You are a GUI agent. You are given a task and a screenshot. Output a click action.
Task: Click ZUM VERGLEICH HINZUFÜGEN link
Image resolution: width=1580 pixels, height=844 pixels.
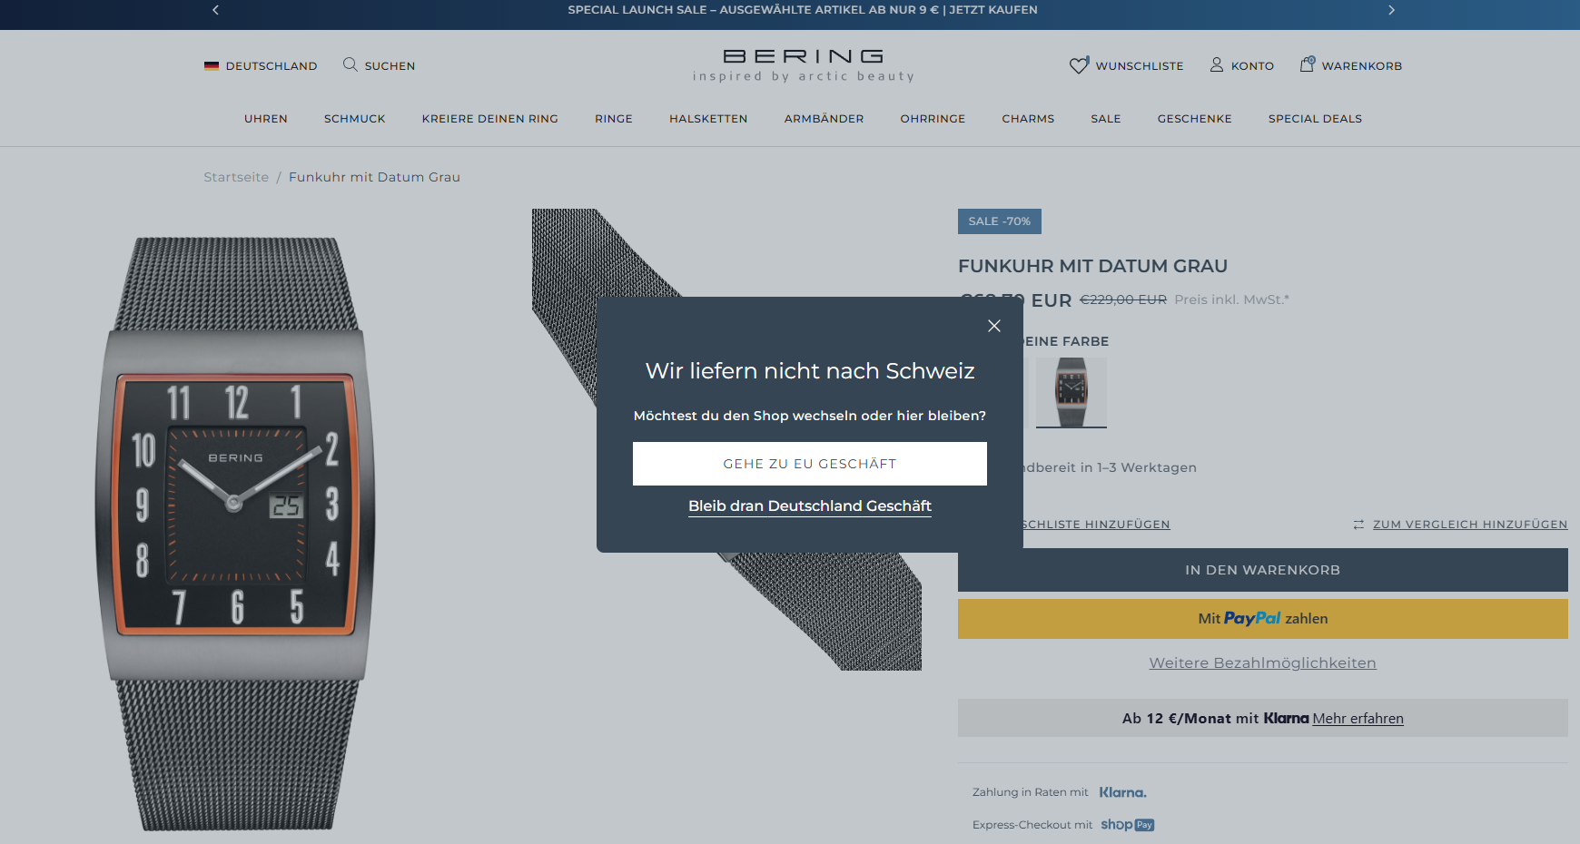pyautogui.click(x=1470, y=525)
